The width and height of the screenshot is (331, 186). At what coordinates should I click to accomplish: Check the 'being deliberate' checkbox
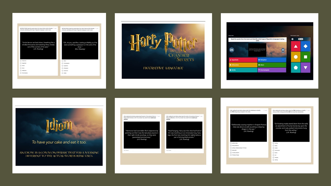click(231, 145)
